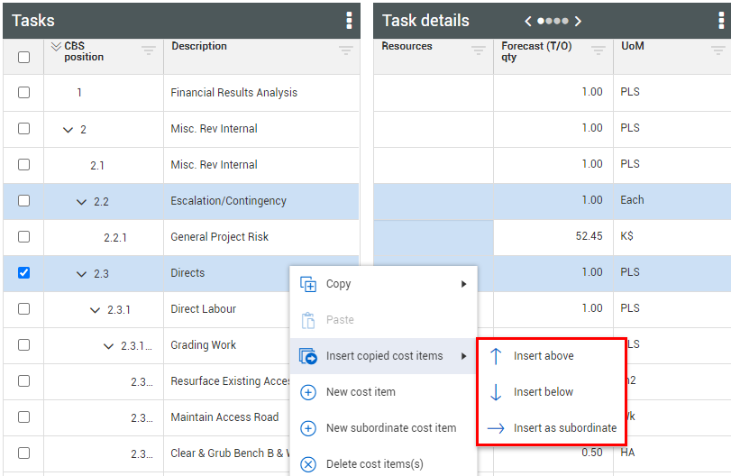Toggle the select-all checkbox in header
The image size is (731, 476).
point(23,57)
